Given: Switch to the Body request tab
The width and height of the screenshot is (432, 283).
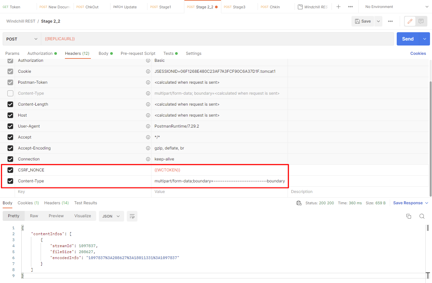Looking at the screenshot, I should point(104,53).
